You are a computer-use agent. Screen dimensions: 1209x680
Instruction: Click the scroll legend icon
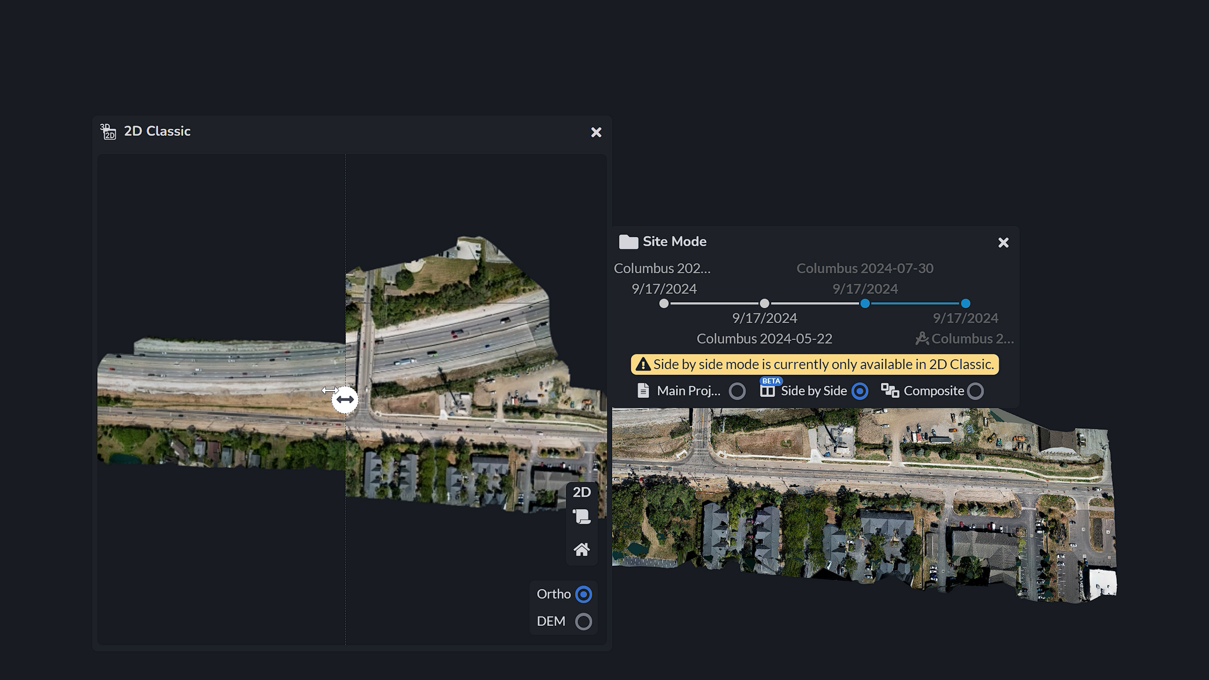pos(582,517)
